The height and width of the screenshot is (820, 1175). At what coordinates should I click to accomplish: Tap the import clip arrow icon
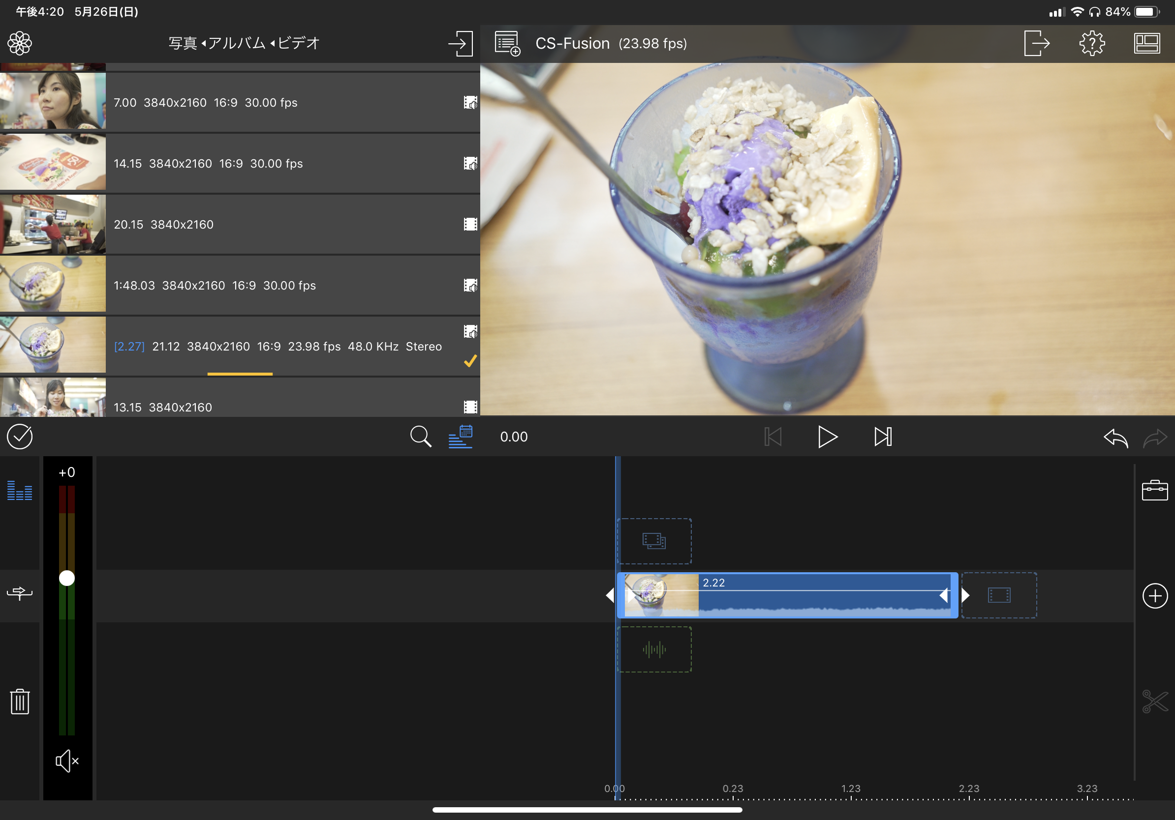pyautogui.click(x=460, y=43)
